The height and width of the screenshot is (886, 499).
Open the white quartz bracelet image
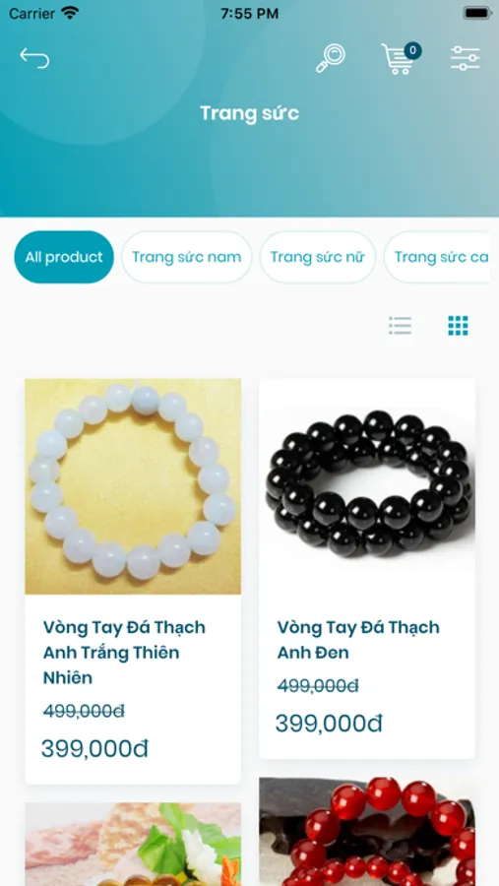(133, 486)
